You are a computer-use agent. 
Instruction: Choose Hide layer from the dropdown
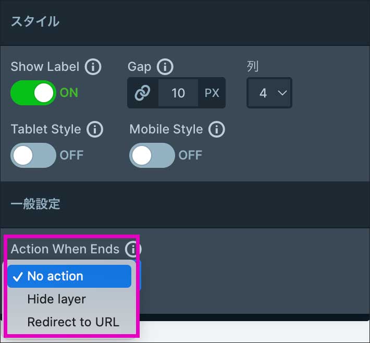click(x=57, y=299)
